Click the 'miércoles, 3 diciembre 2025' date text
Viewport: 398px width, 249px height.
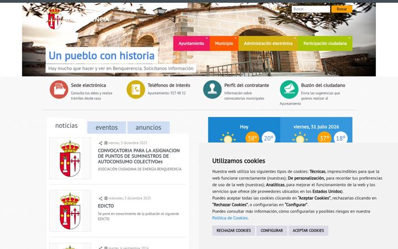(129, 198)
